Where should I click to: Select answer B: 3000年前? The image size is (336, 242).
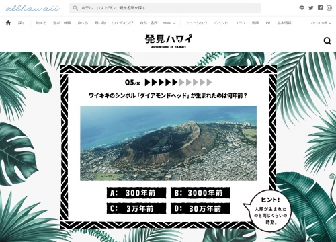click(200, 193)
